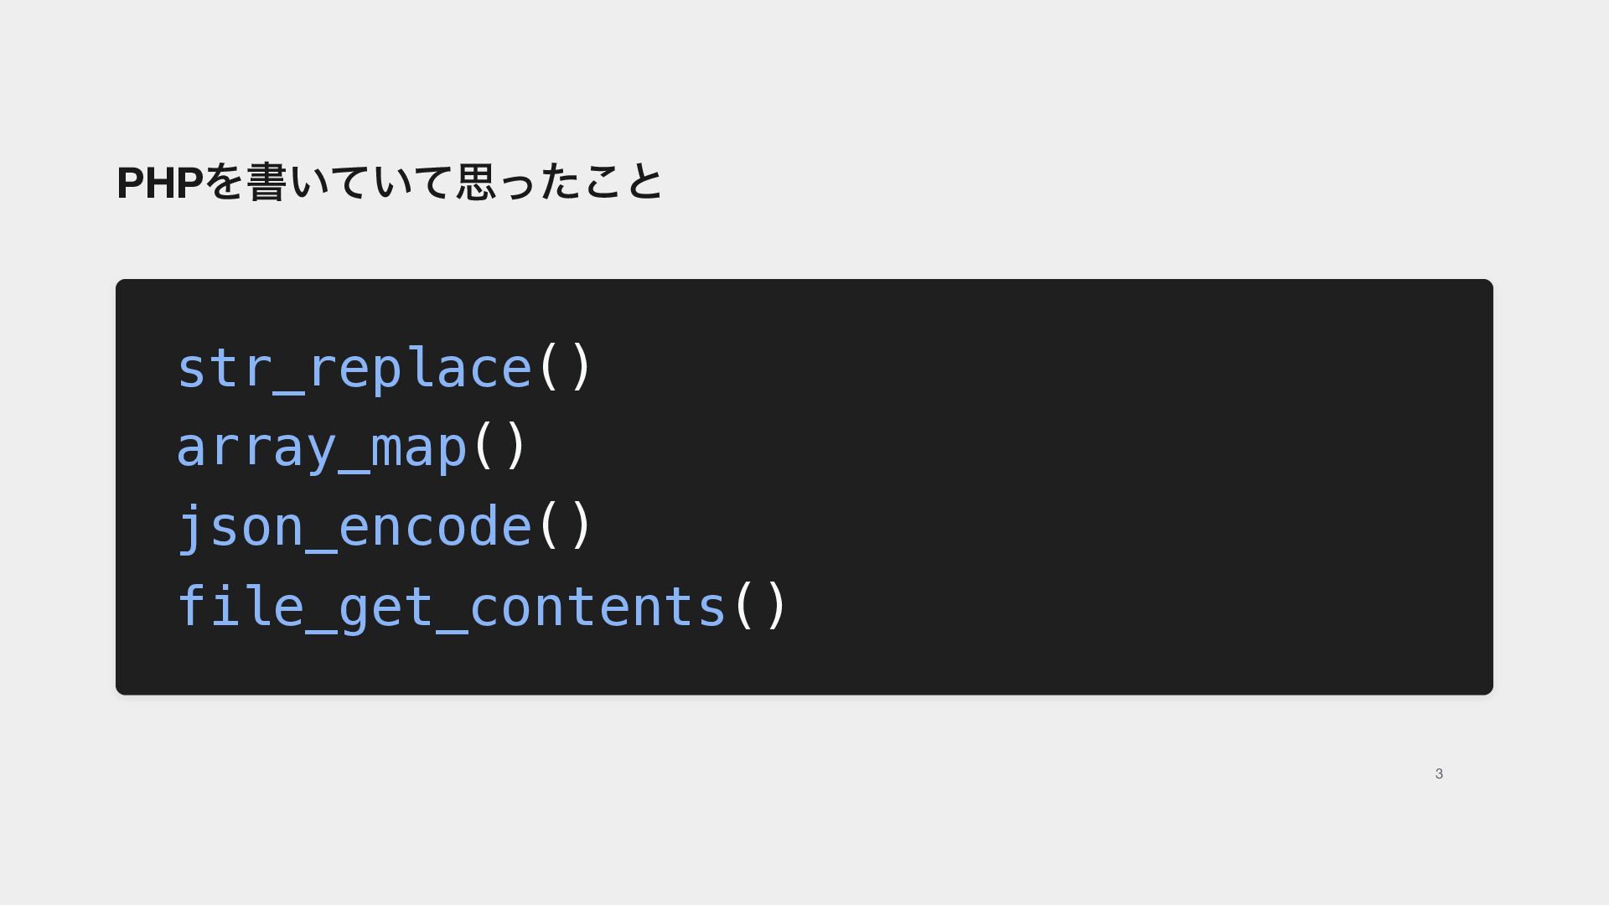Click the word 'encode' in third code line

click(436, 526)
